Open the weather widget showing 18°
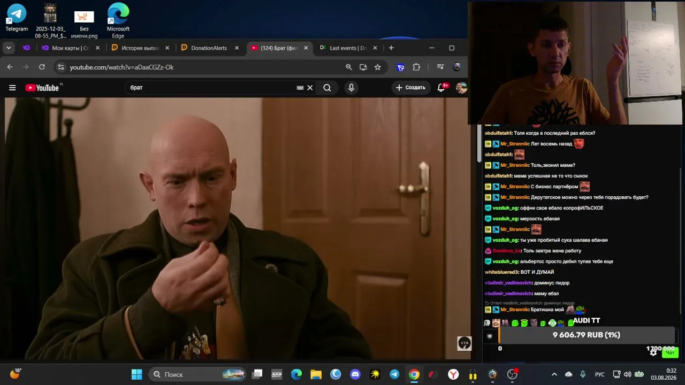This screenshot has height=385, width=685. tap(16, 374)
